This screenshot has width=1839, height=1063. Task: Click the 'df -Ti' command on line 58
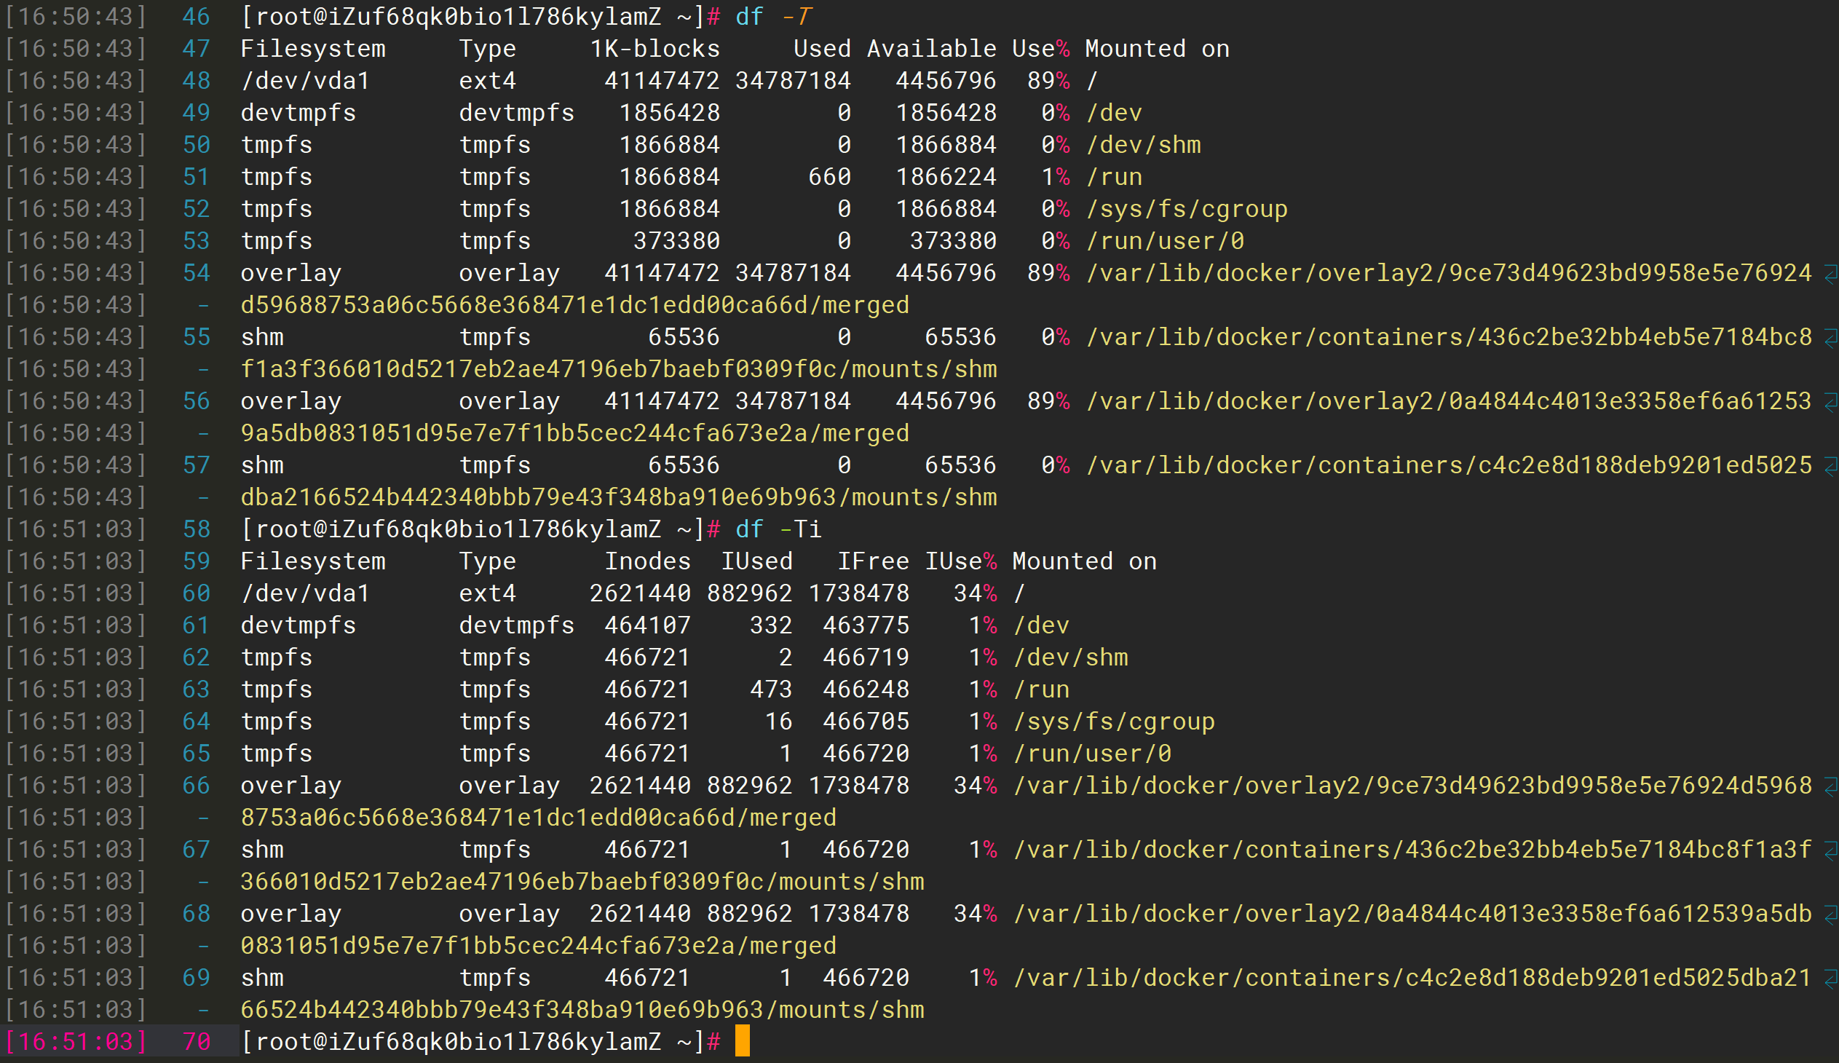point(778,529)
